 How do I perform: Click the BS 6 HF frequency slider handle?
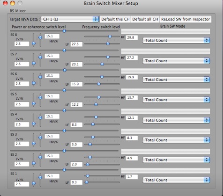click(102, 77)
